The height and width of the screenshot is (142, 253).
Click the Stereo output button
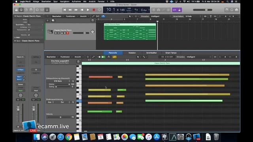point(21,84)
